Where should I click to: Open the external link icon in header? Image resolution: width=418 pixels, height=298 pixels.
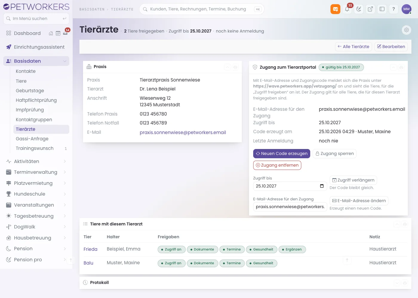(x=370, y=9)
